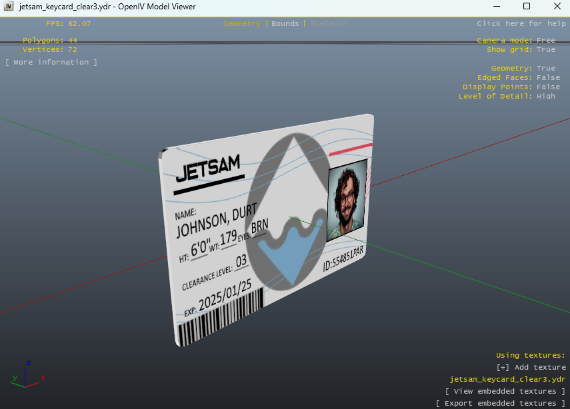
Task: Click the Vertices: 72 statistic
Action: [50, 49]
